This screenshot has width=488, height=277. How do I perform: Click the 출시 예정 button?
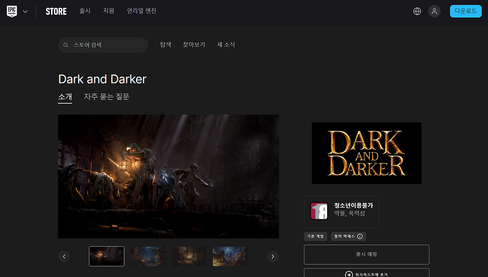click(367, 255)
